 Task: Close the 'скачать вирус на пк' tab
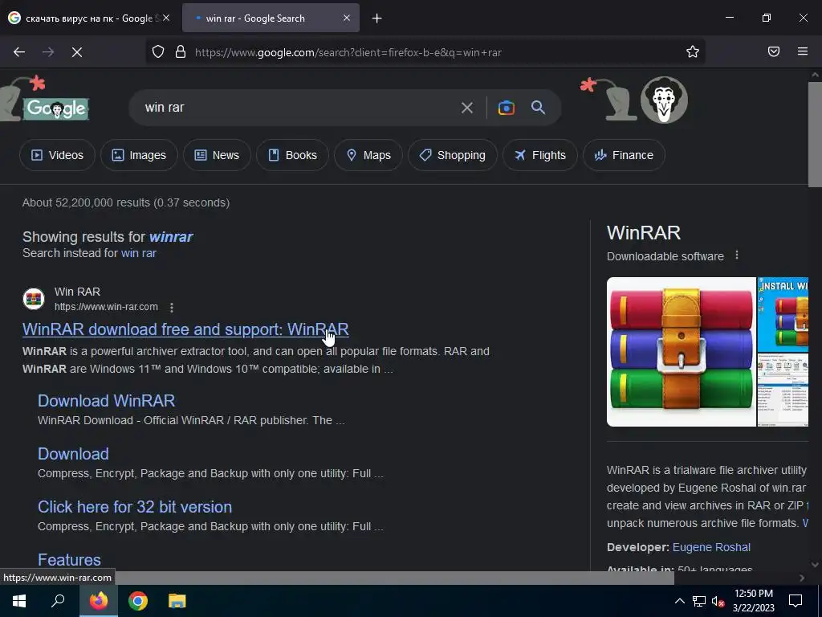coord(166,18)
